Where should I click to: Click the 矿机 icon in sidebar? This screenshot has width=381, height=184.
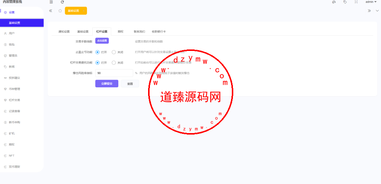(x=5, y=133)
